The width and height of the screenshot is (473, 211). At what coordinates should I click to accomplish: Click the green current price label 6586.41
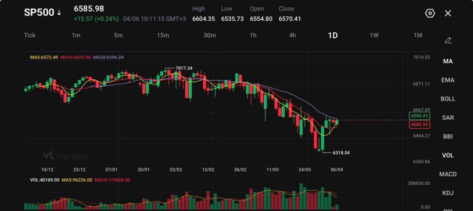(x=419, y=116)
